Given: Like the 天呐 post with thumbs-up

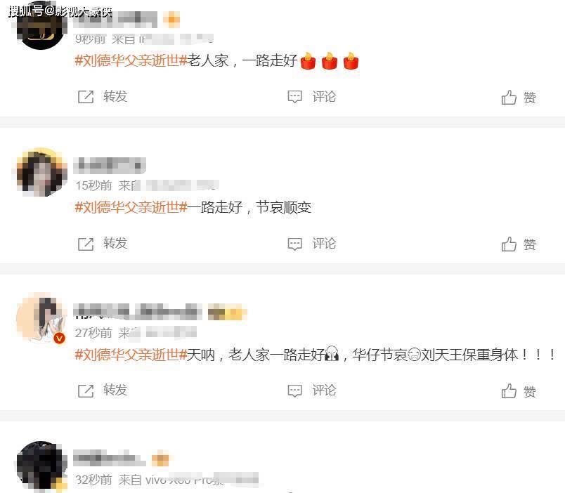Looking at the screenshot, I should [509, 391].
